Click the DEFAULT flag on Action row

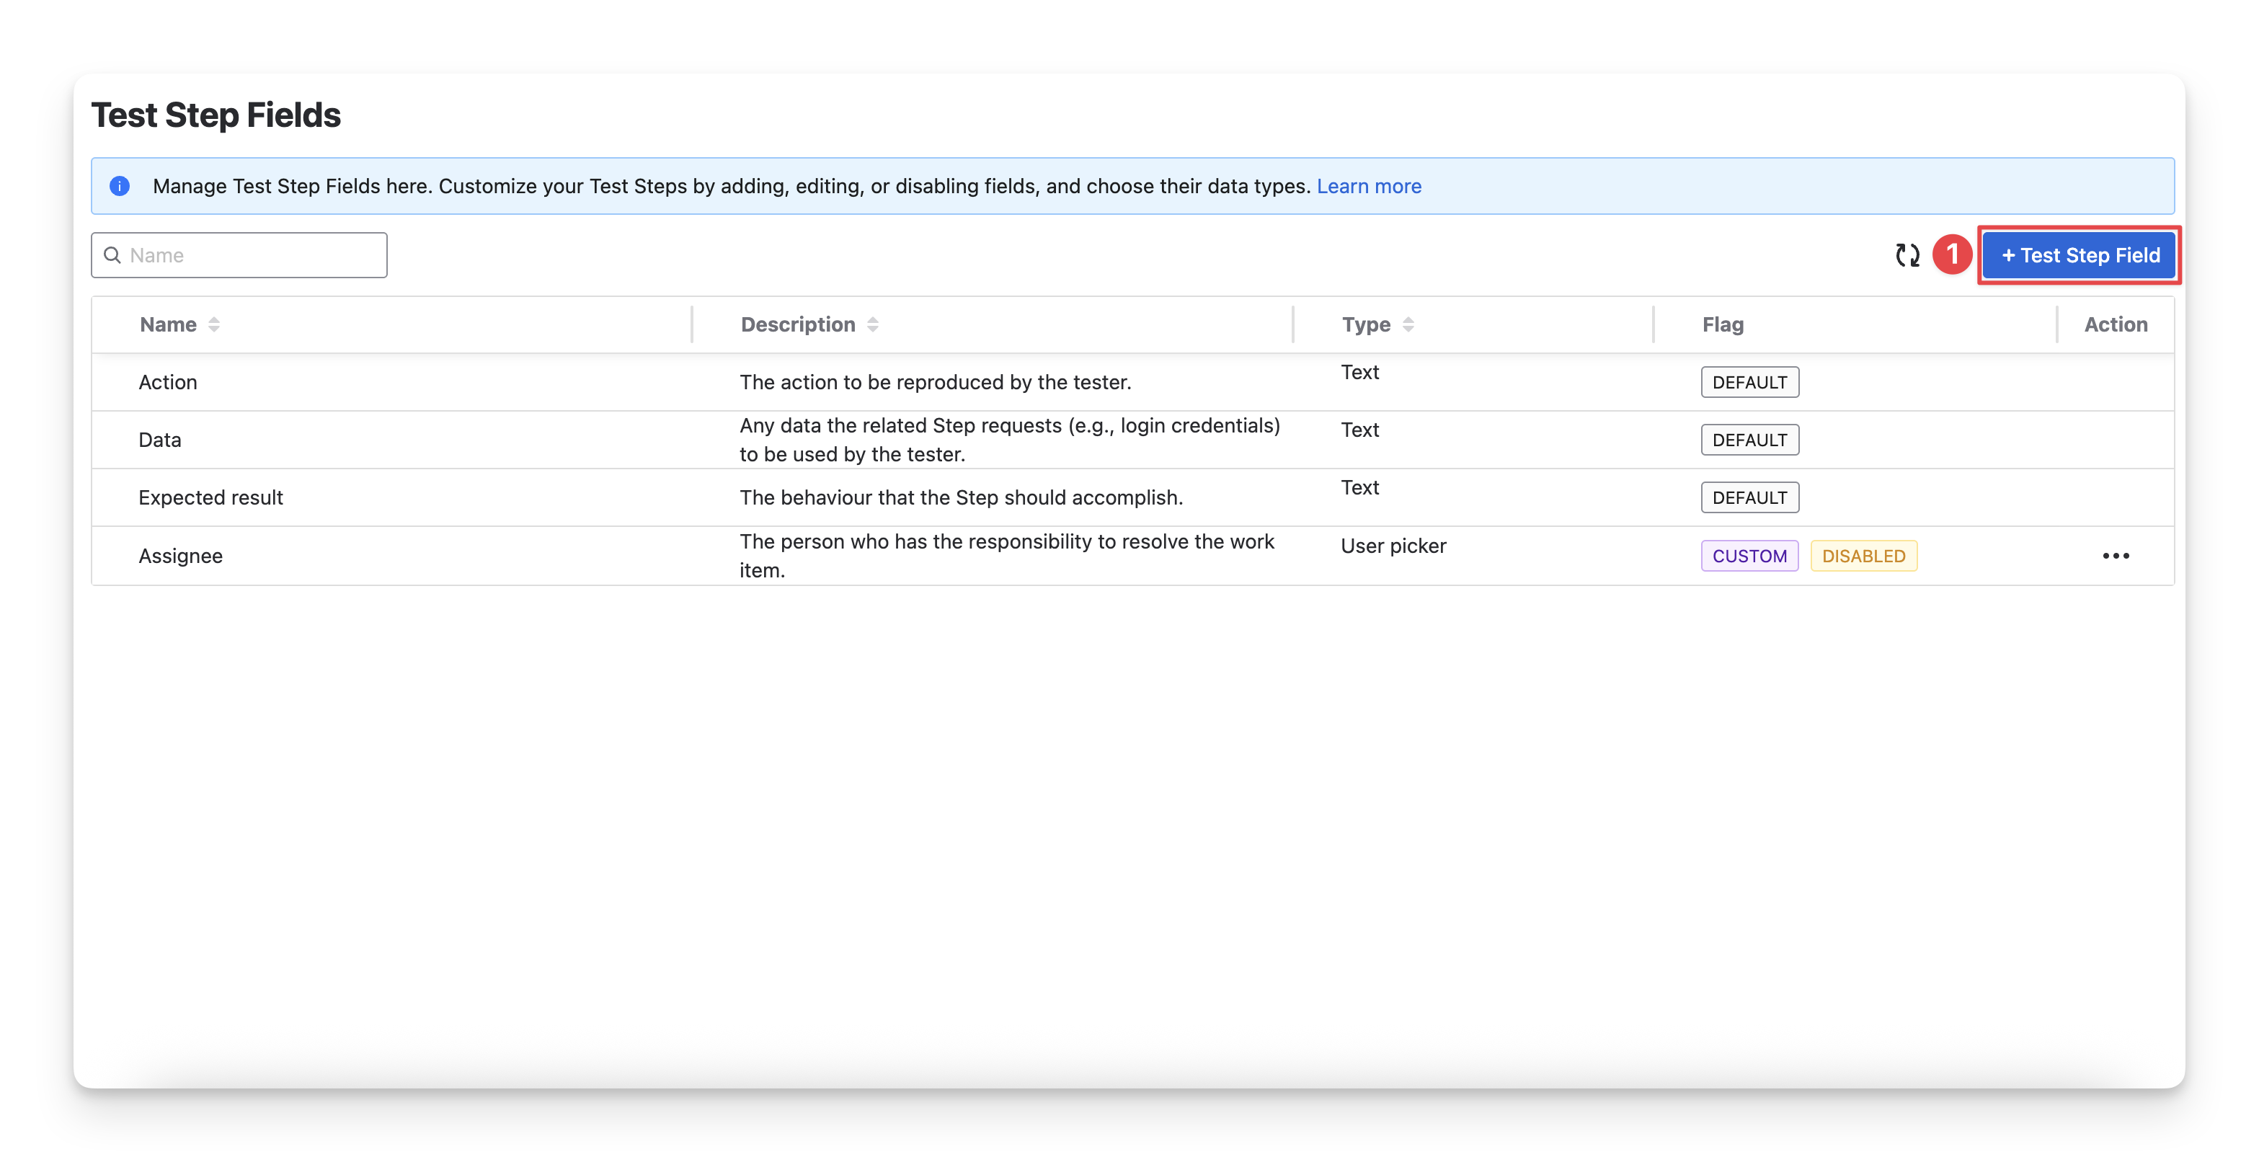tap(1749, 382)
